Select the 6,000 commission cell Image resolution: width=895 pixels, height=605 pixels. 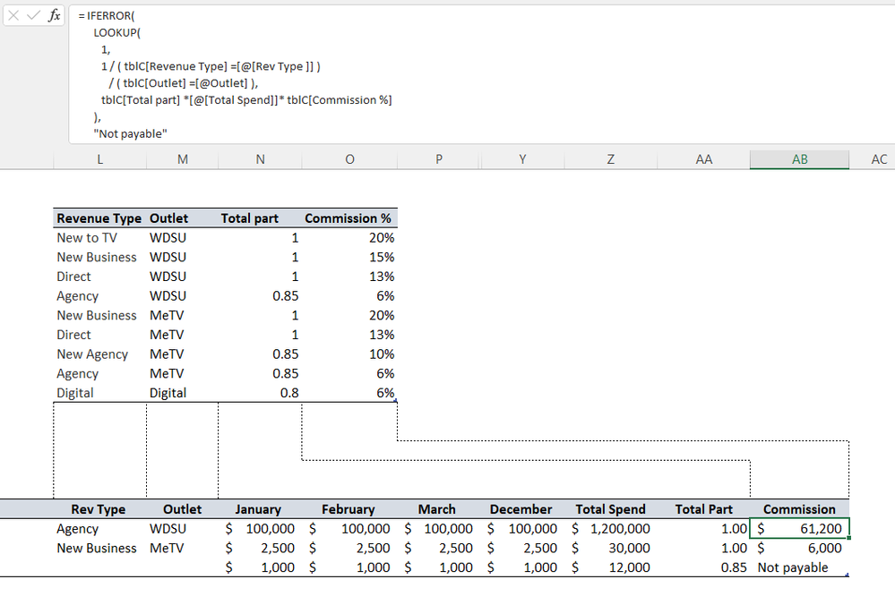click(x=800, y=548)
